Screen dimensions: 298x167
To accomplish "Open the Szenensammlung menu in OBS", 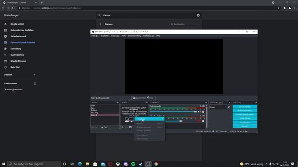I will (134, 36).
